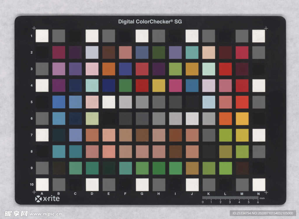
Task: Pick the pale blue swatch at K5
Action: pos(209,102)
